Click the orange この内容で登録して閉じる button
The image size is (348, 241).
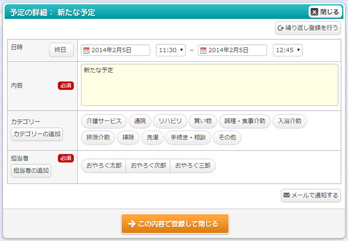[x=174, y=224]
